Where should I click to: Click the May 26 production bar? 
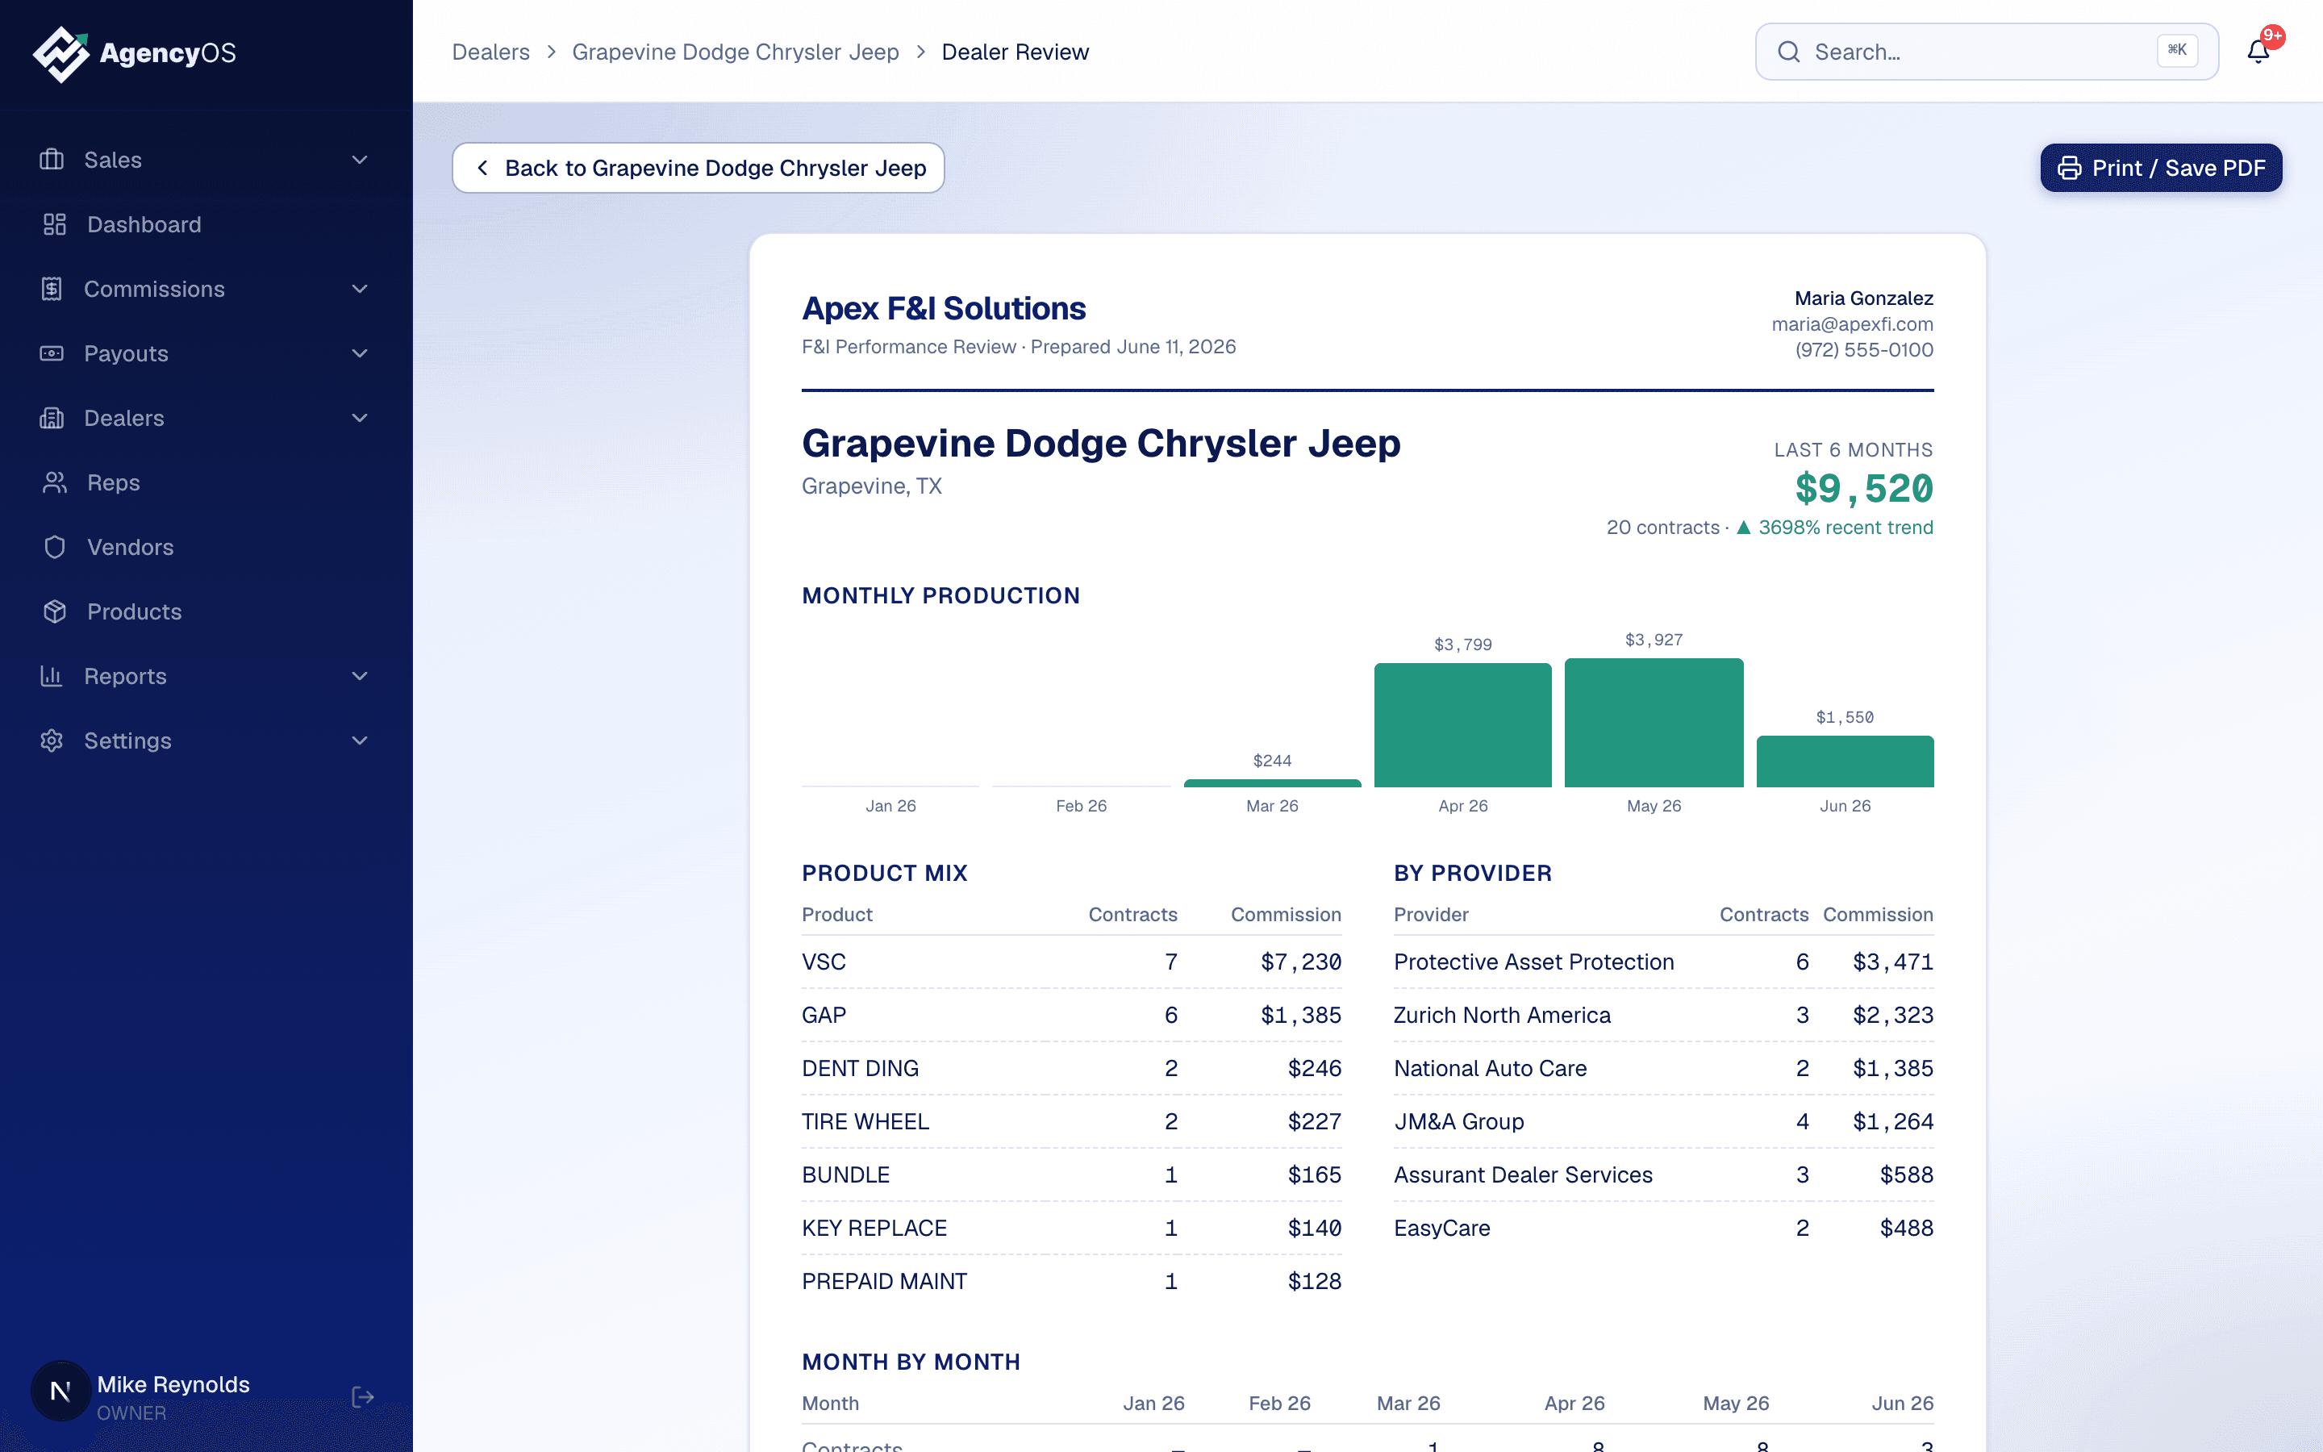(1654, 722)
